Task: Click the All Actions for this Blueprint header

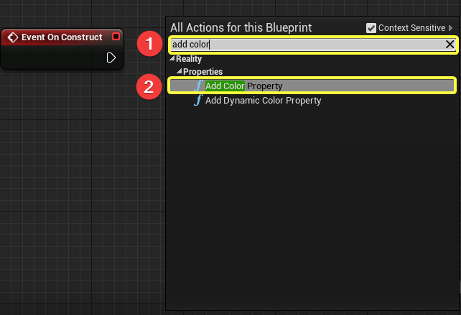Action: pos(241,28)
